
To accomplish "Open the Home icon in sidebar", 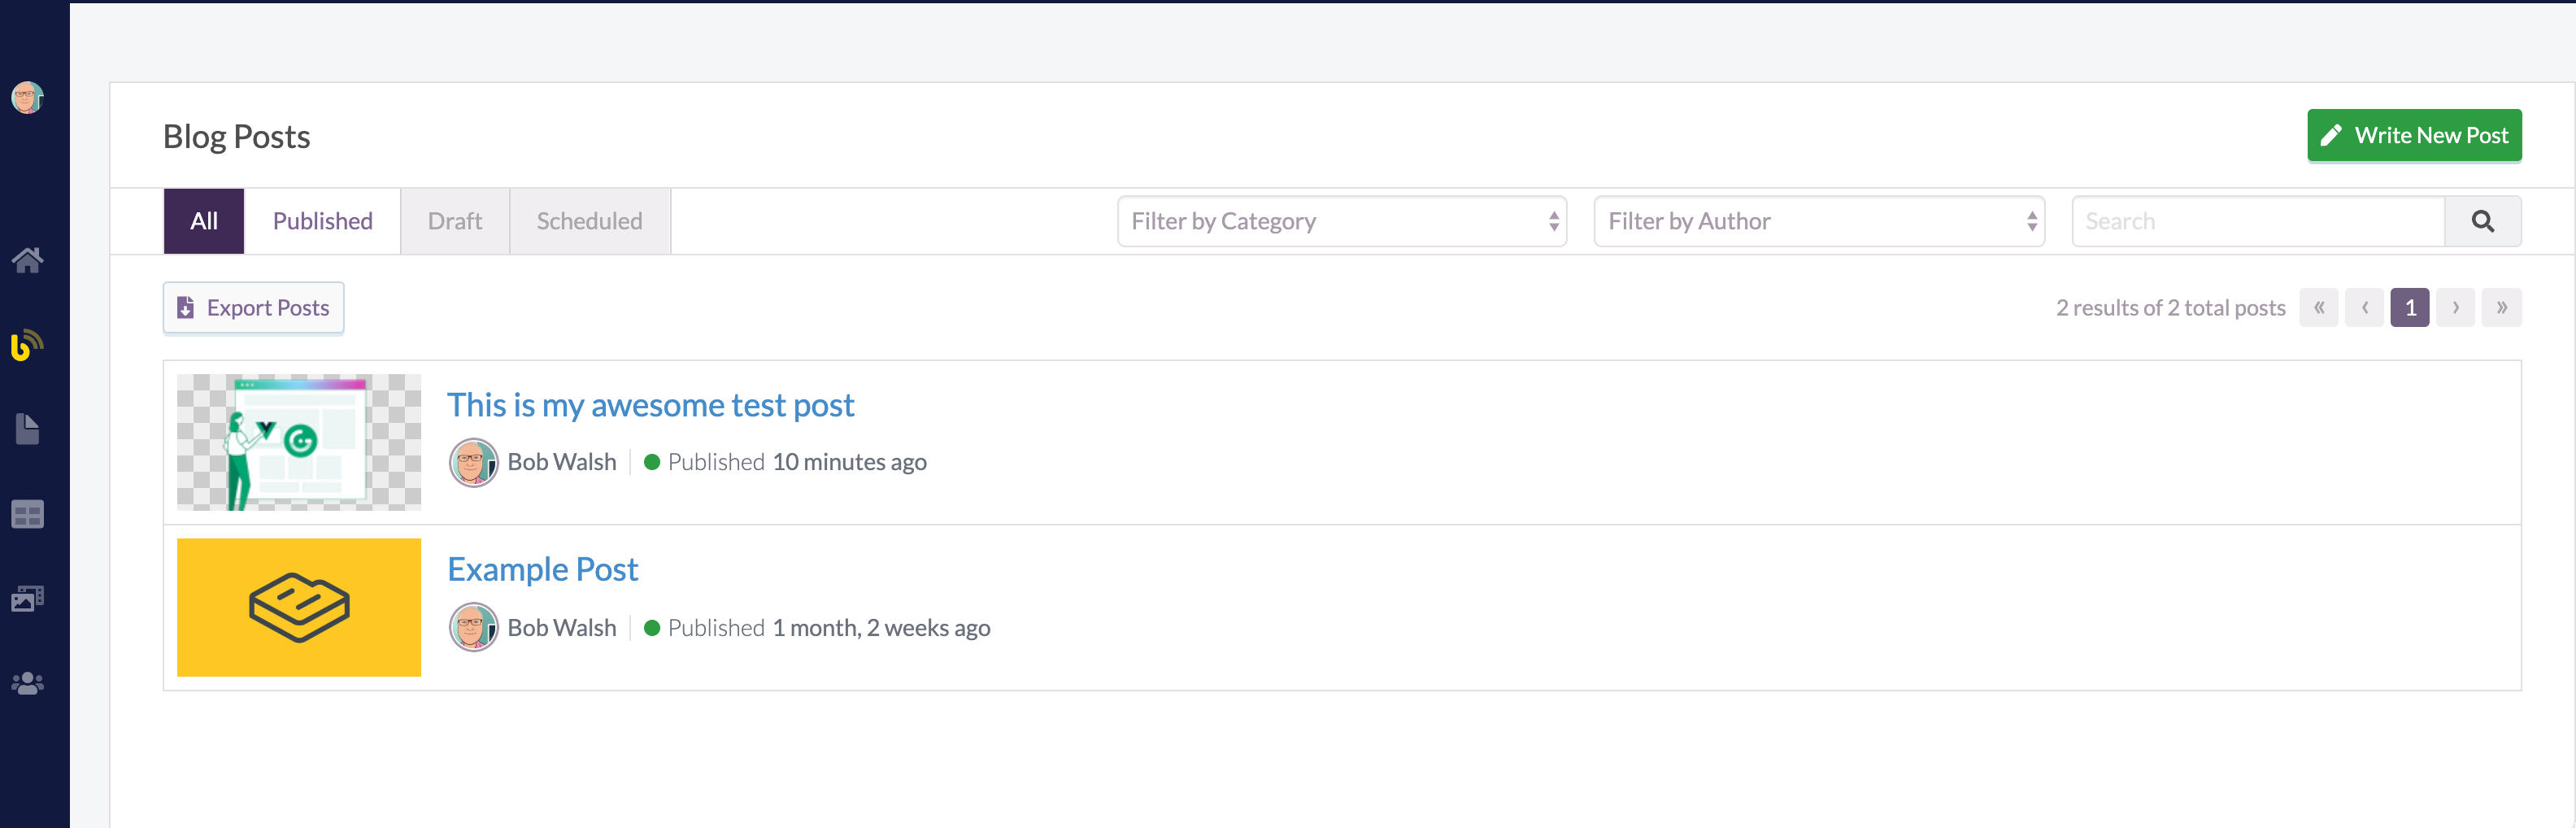I will [x=27, y=260].
